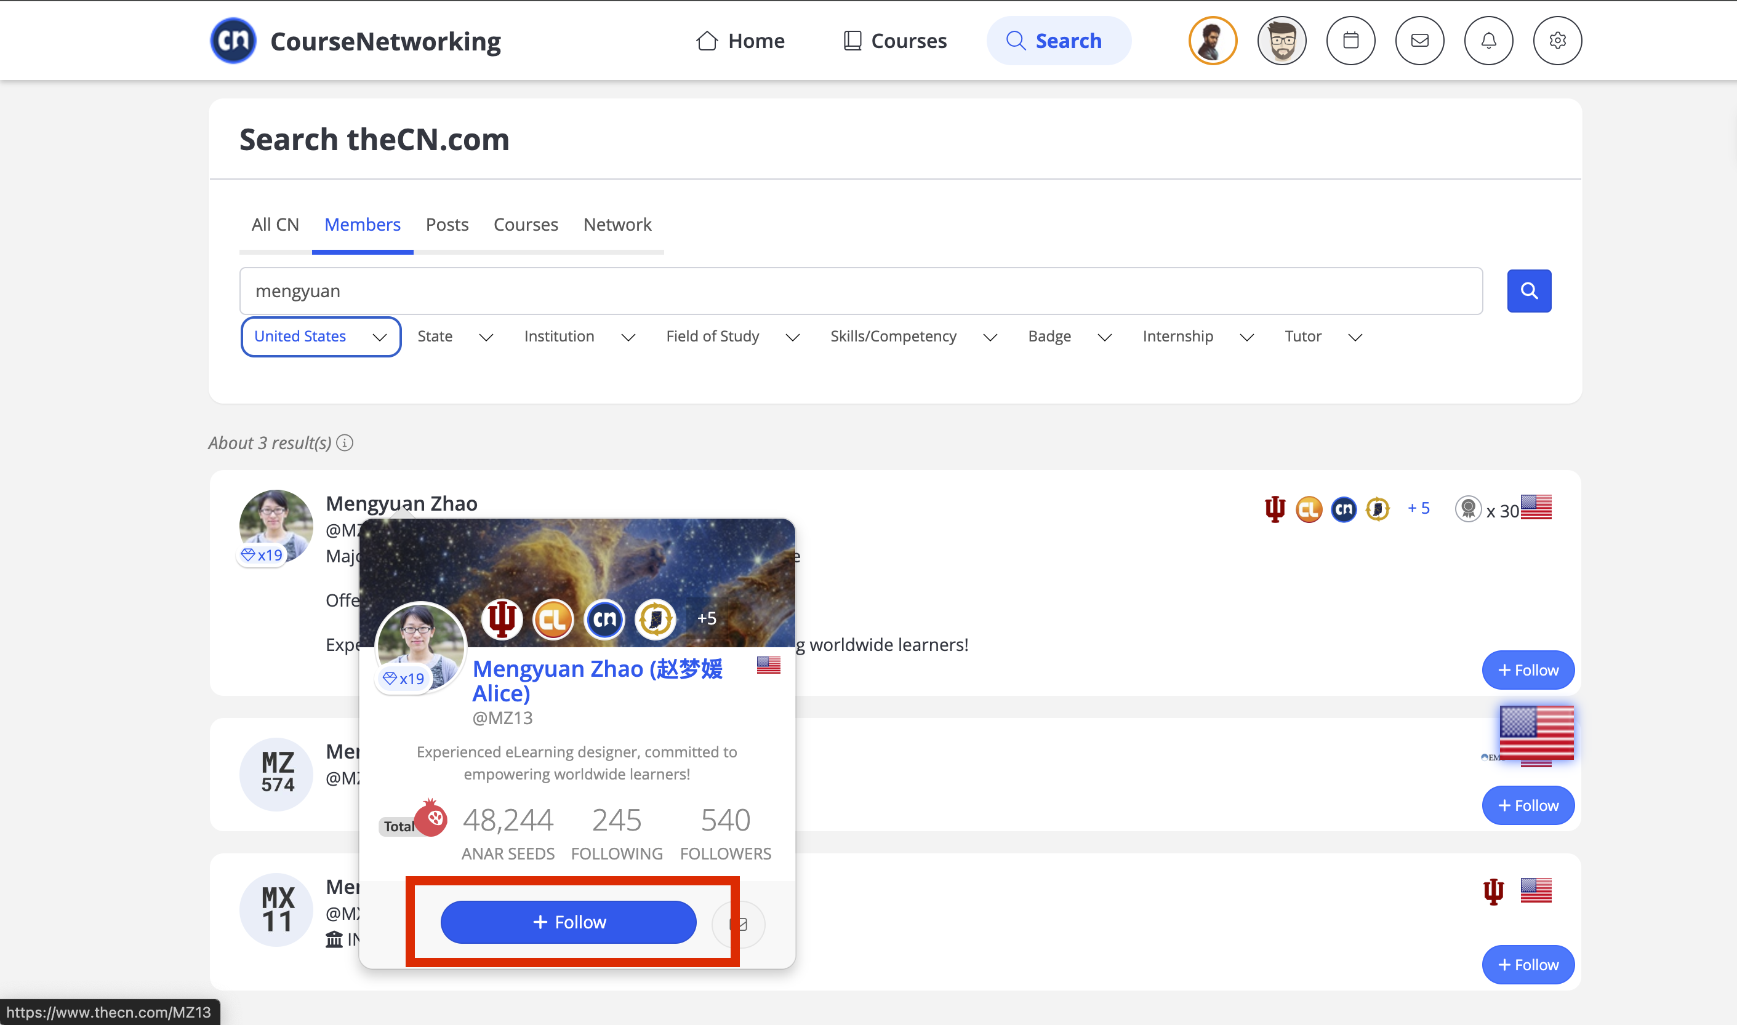Select the Members tab
Viewport: 1737px width, 1025px height.
(x=363, y=225)
